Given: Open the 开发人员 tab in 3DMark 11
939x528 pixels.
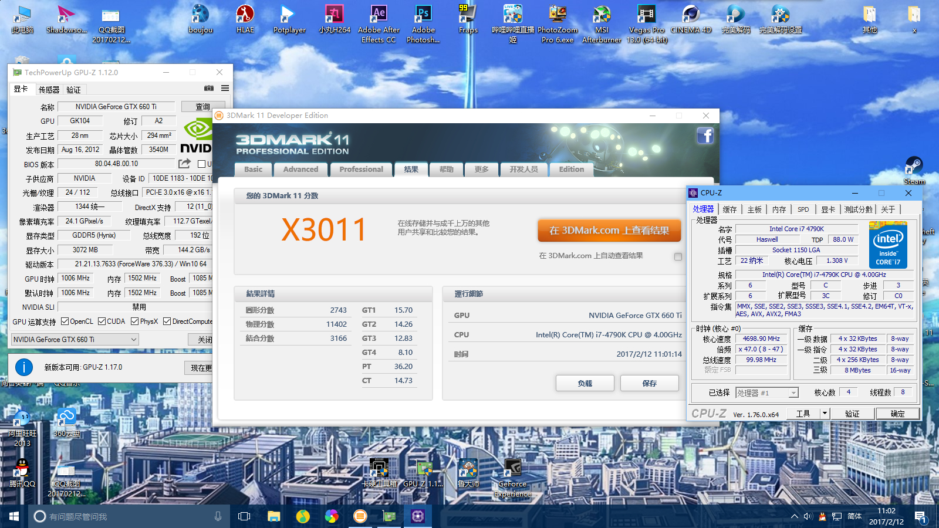Looking at the screenshot, I should (523, 170).
